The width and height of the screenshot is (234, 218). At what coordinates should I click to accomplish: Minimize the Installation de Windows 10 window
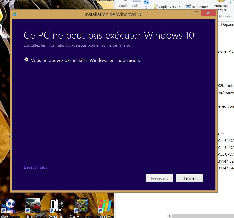pyautogui.click(x=188, y=14)
